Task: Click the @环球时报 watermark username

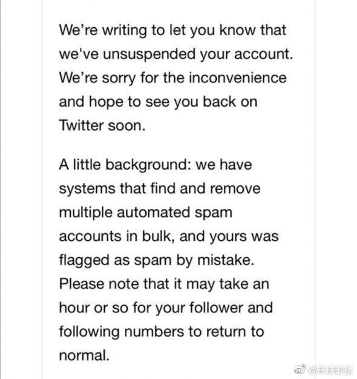Action: click(330, 370)
